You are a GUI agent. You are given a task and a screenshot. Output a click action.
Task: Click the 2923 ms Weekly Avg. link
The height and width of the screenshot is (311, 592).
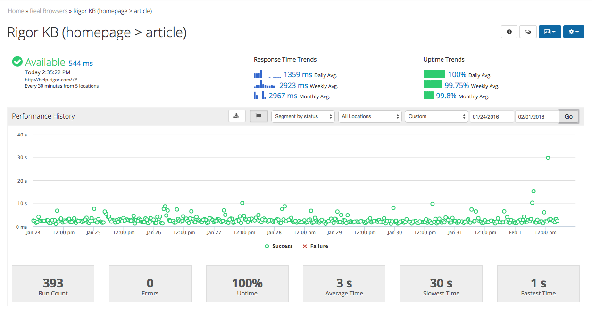[293, 86]
